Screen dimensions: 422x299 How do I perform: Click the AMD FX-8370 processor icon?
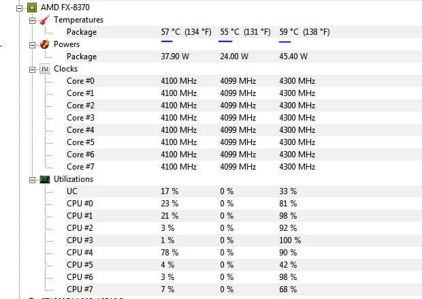pos(31,7)
